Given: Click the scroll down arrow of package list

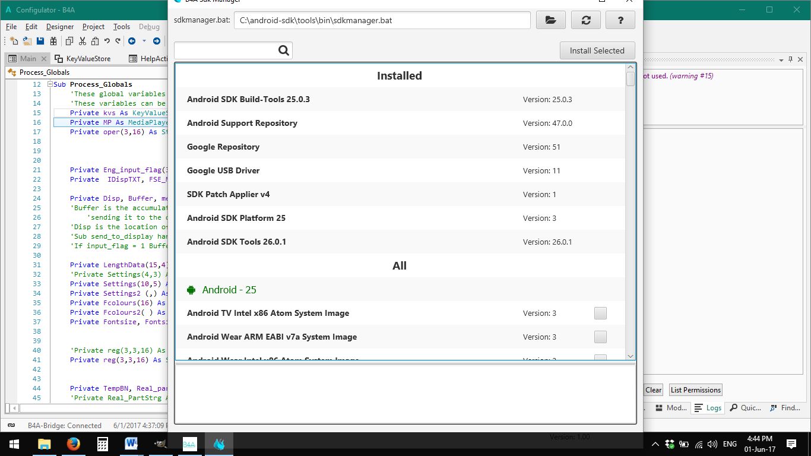Looking at the screenshot, I should click(x=631, y=356).
